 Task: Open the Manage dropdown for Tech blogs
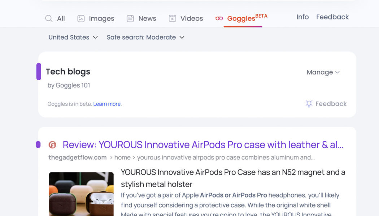(x=323, y=72)
